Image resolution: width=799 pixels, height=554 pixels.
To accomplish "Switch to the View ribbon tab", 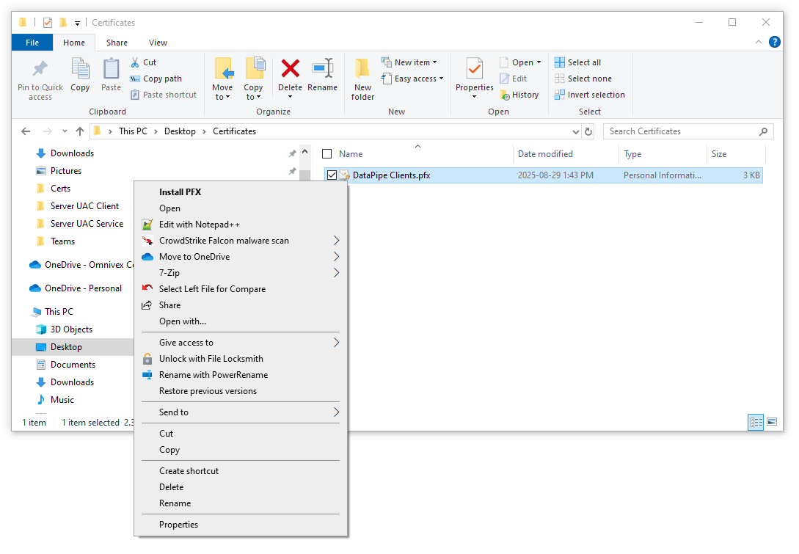I will (157, 42).
